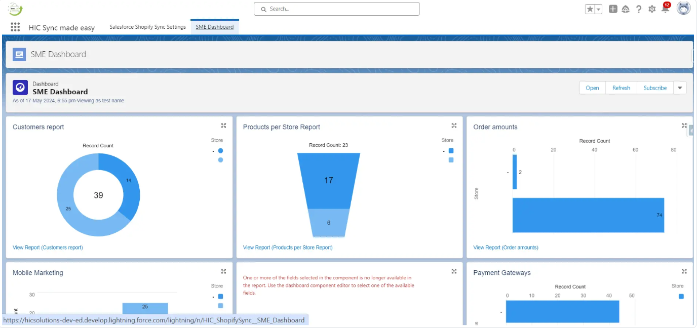Click the Open dashboard button

[x=593, y=88]
